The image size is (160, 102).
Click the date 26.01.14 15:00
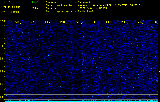click(11, 12)
